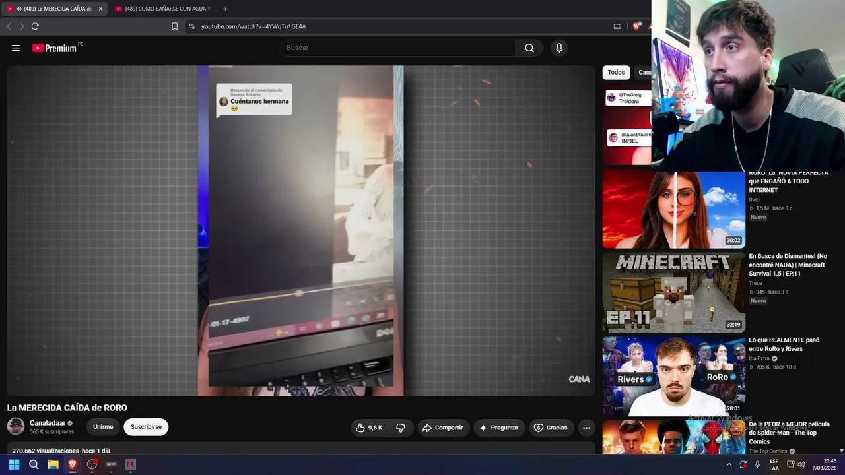Open the Rivers and RoRo thumbnail
Viewport: 845px width, 475px height.
click(674, 376)
